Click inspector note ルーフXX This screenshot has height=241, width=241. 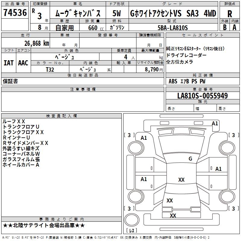point(14,121)
